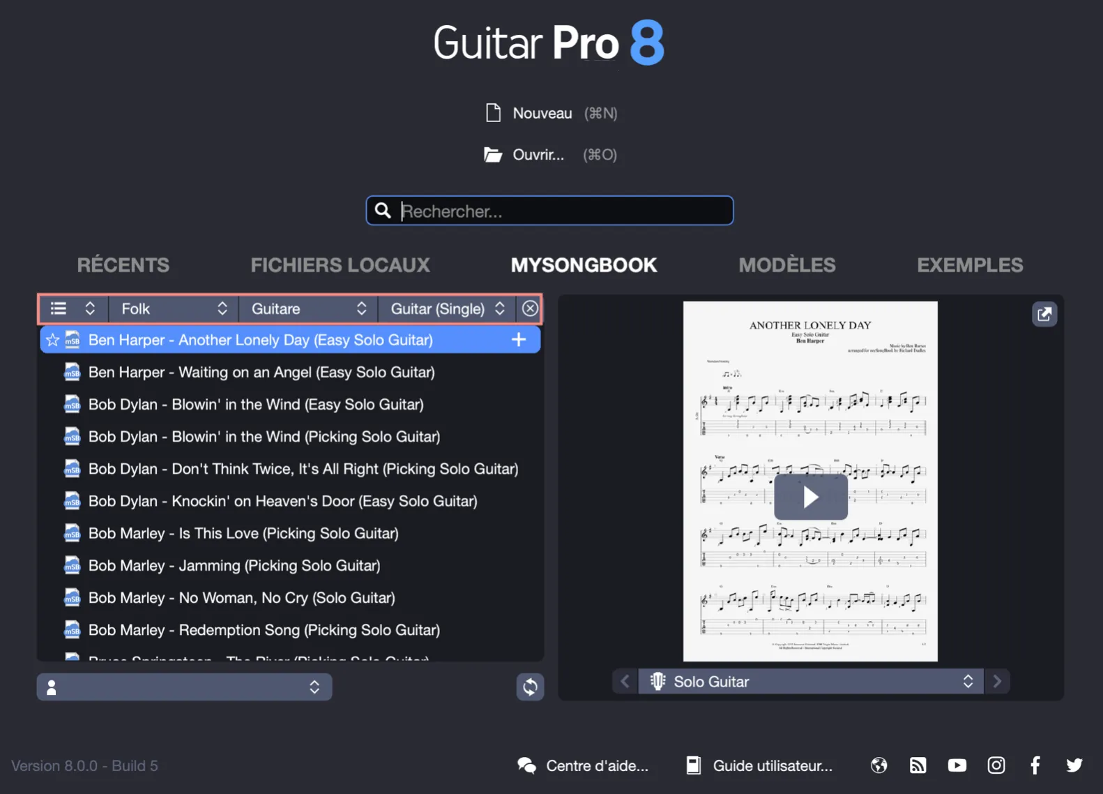Select Ben Harper - Waiting on an Angel
The image size is (1103, 794).
click(261, 372)
